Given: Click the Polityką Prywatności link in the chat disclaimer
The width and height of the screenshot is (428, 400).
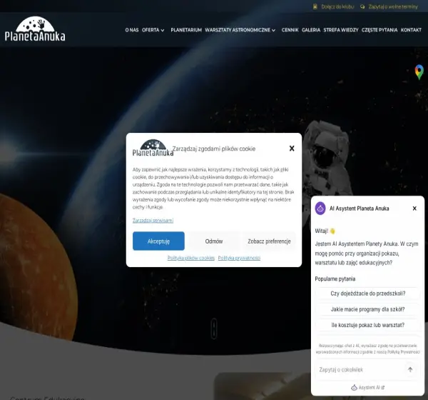Looking at the screenshot, I should (404, 352).
